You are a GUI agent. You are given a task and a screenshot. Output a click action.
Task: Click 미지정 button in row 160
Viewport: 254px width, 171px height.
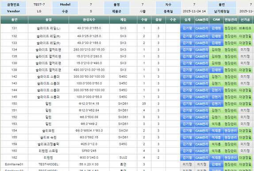(x=245, y=151)
